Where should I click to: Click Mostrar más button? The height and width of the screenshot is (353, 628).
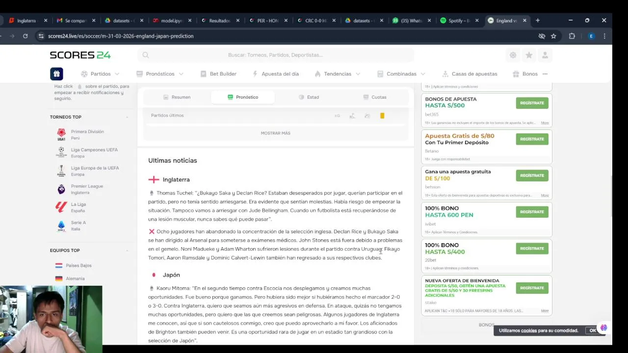pos(275,133)
